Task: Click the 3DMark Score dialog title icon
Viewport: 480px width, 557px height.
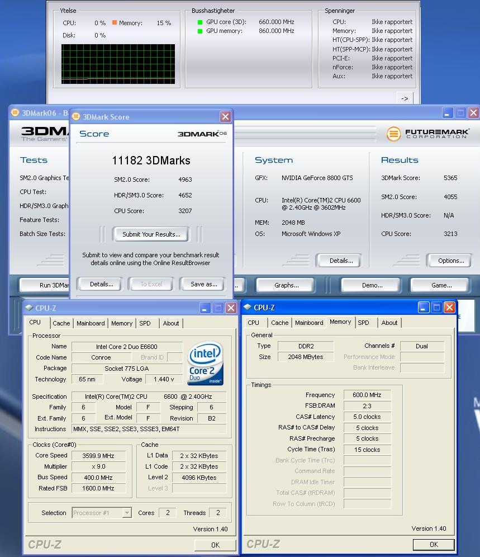Action: point(75,116)
